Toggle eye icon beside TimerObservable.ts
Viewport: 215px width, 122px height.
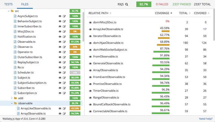click(x=90, y=91)
